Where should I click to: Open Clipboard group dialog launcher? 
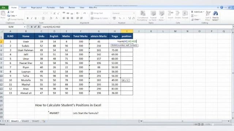(23, 23)
